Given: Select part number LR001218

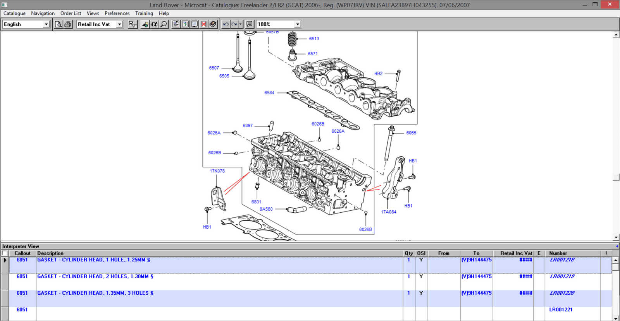Looking at the screenshot, I should pyautogui.click(x=562, y=260).
